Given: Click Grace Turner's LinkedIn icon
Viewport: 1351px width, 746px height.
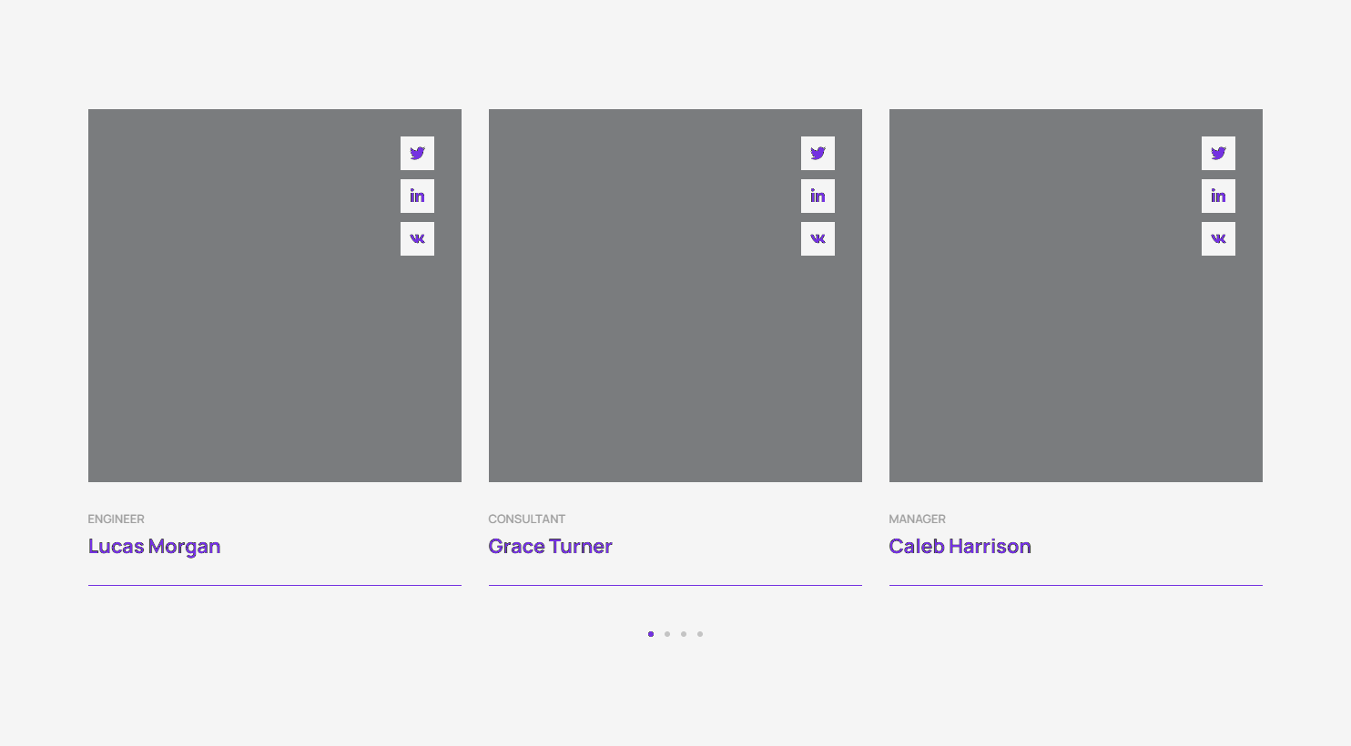Looking at the screenshot, I should coord(818,196).
